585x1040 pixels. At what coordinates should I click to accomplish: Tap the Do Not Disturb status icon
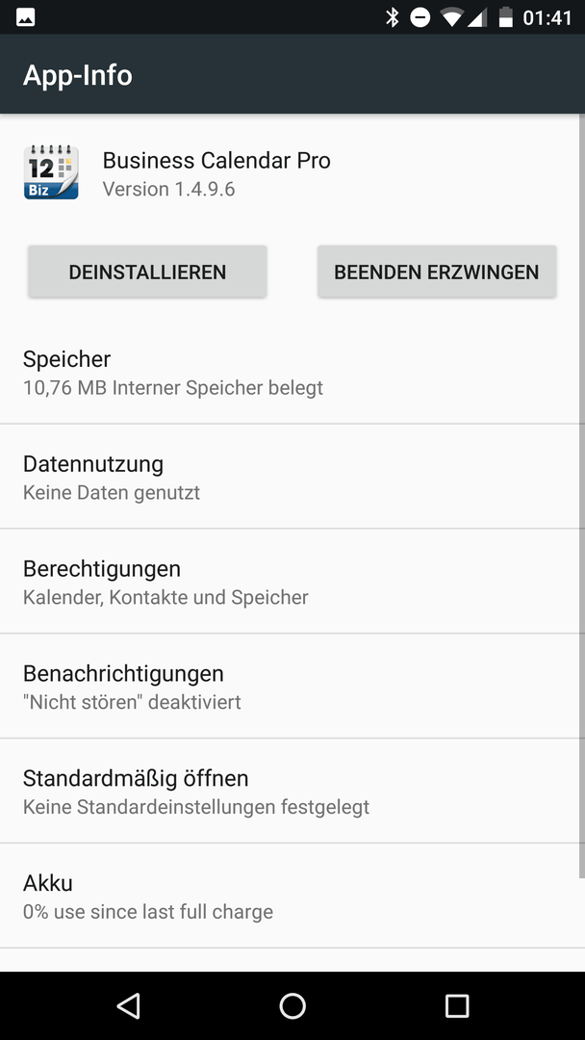[x=420, y=17]
